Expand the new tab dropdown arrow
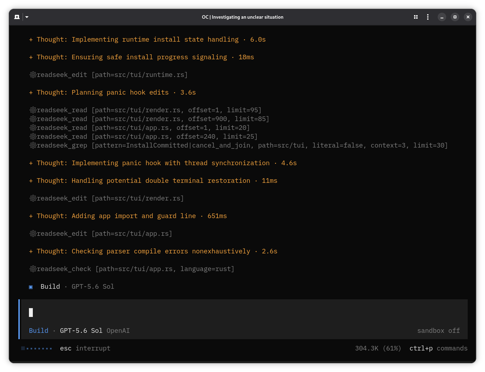 click(x=27, y=17)
